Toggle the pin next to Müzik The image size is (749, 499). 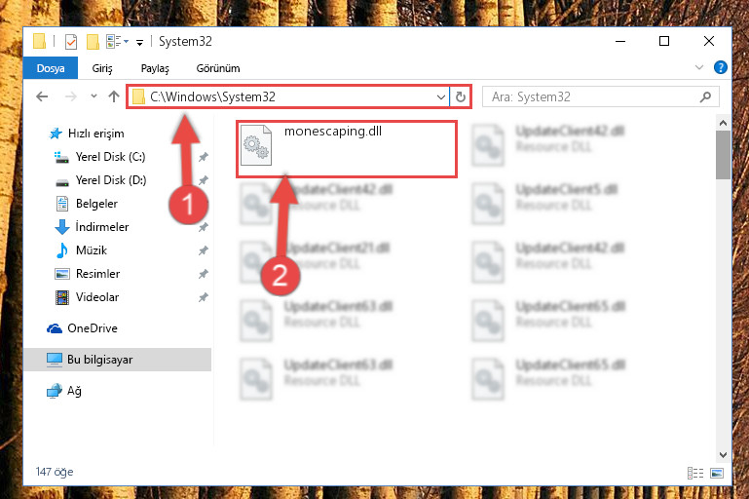204,250
